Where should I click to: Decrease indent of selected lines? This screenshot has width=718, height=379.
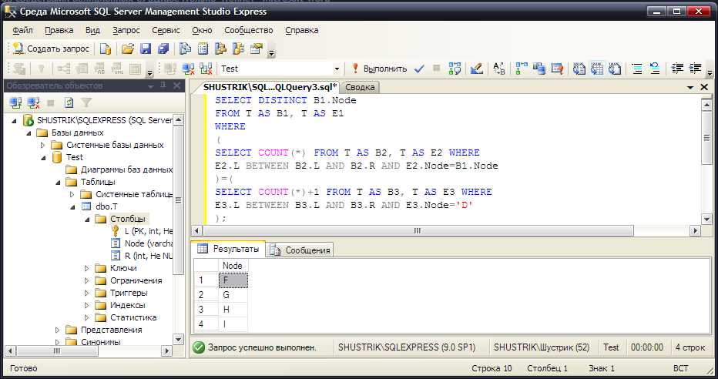point(677,69)
